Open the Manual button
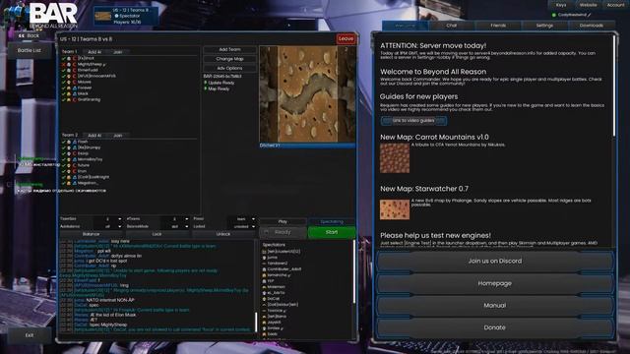This screenshot has width=630, height=354. [494, 306]
